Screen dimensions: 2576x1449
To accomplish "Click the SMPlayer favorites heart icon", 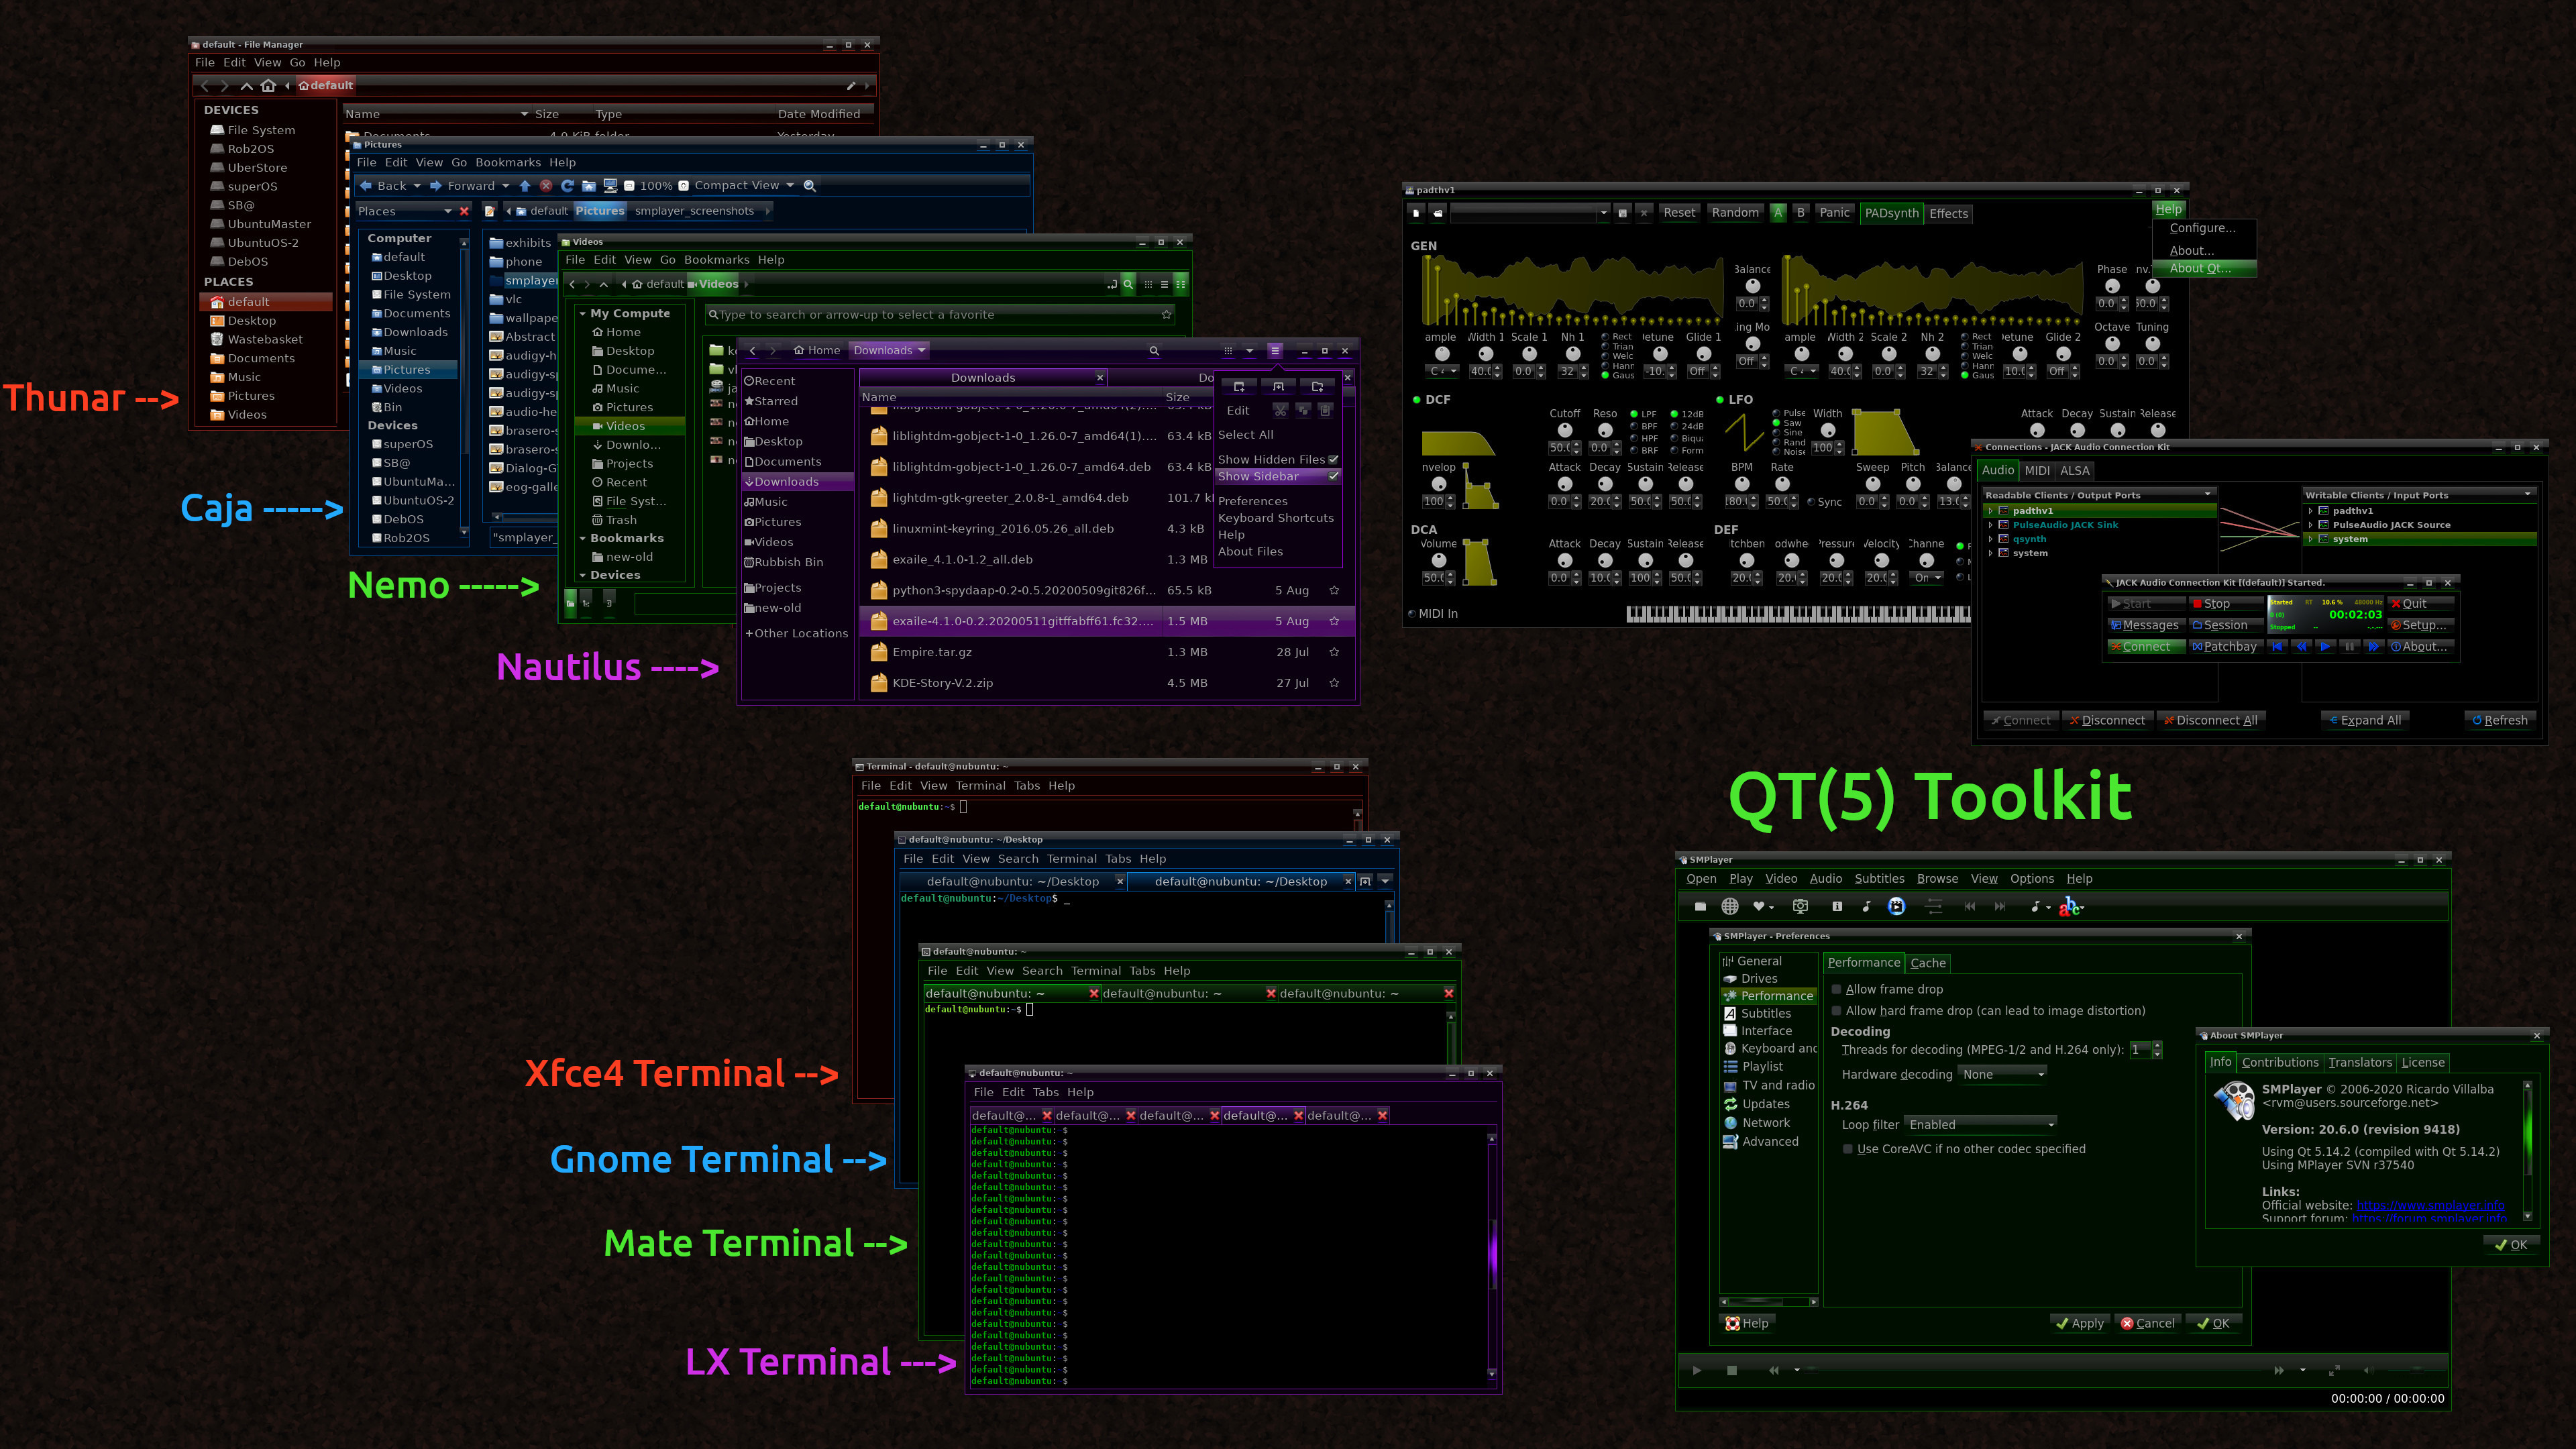I will coord(1759,907).
